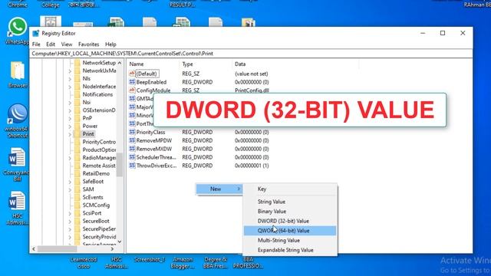This screenshot has height=276, width=491.
Task: Open the Conveyance Bill Word document
Action: coord(17,157)
